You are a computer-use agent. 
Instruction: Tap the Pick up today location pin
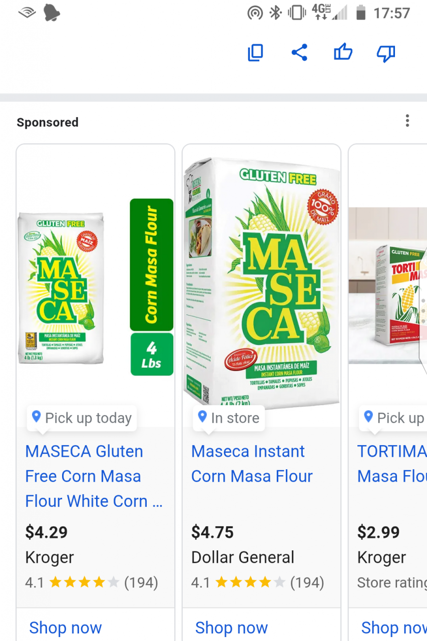tap(36, 417)
